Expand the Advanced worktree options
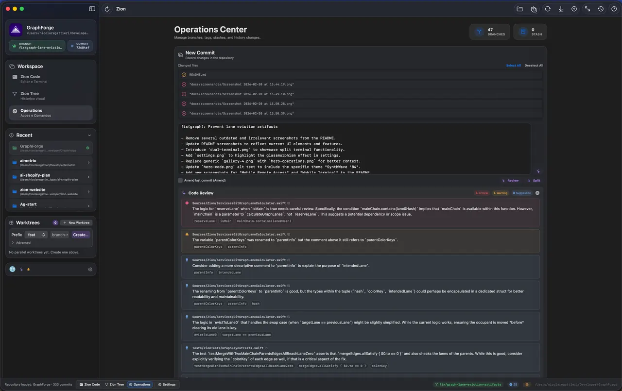 [21, 242]
